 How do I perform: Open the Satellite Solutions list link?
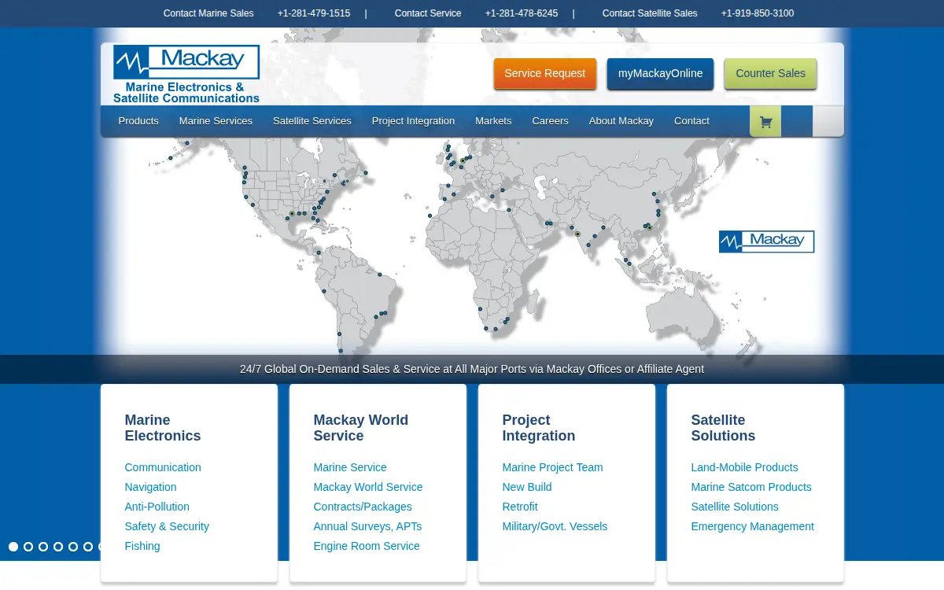735,507
